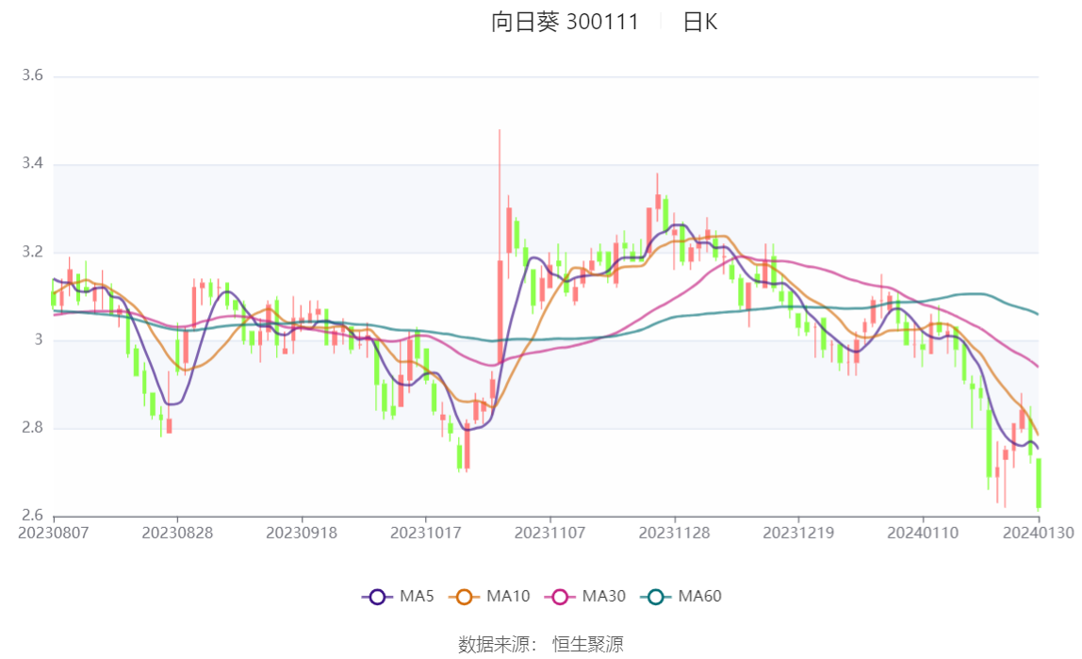Toggle the MA30 legend series
The image size is (1082, 659).
tap(587, 596)
